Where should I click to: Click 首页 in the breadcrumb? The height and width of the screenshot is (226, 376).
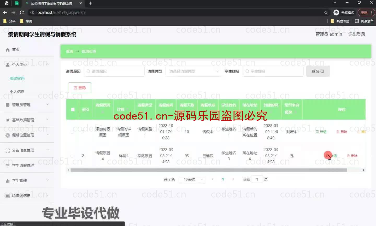coord(69,51)
